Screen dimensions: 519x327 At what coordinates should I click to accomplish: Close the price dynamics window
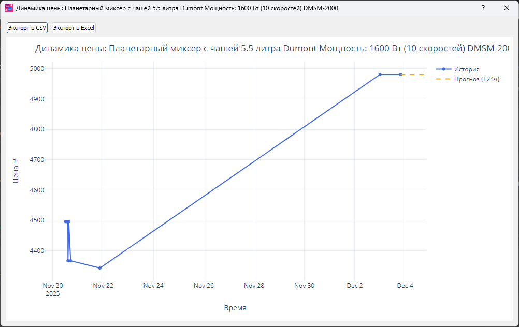tap(506, 8)
